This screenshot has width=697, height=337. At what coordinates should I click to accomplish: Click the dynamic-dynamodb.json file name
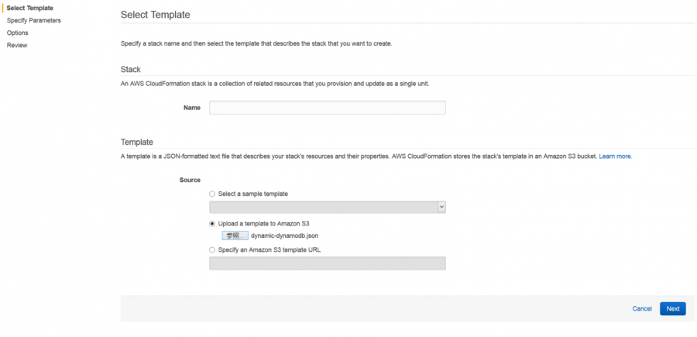tap(284, 236)
